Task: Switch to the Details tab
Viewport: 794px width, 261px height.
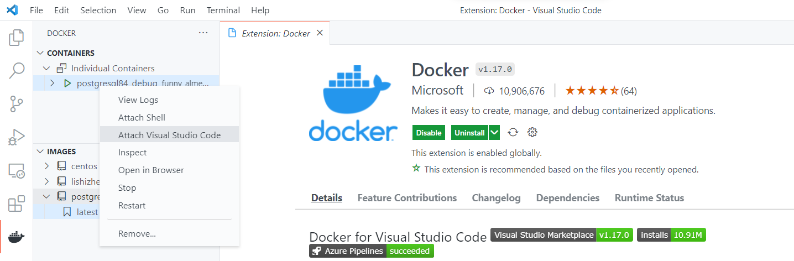Action: click(x=327, y=198)
